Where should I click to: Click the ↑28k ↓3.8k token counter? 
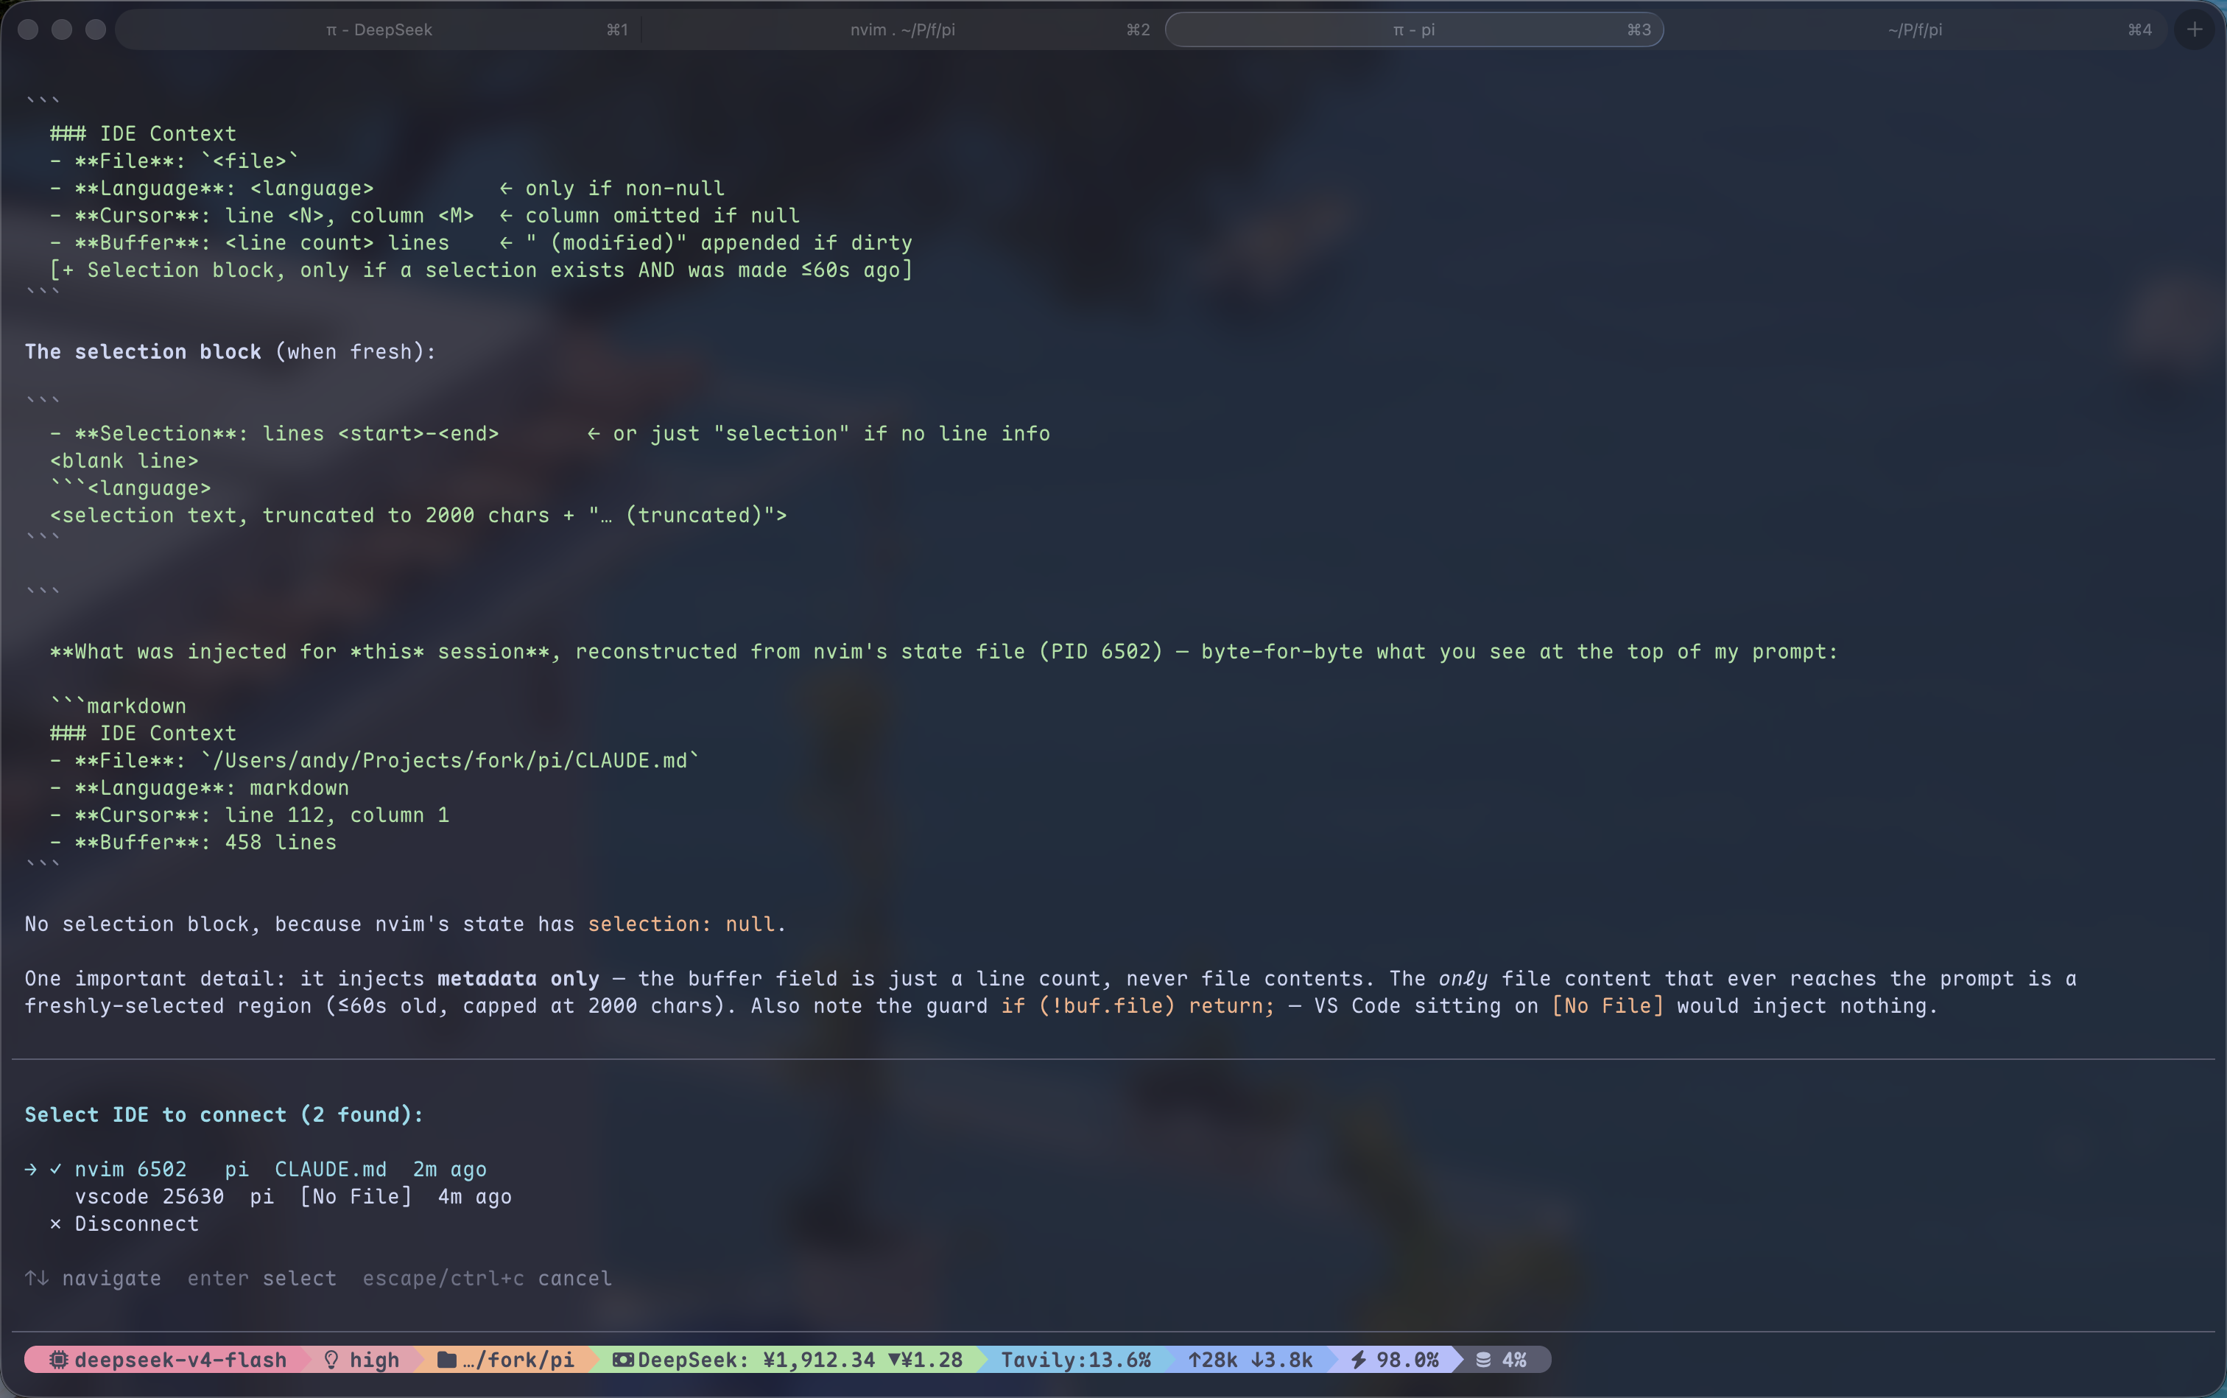click(1250, 1359)
